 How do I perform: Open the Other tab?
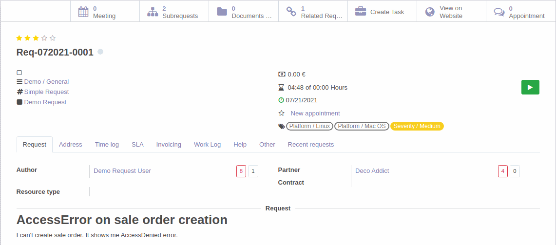click(267, 145)
